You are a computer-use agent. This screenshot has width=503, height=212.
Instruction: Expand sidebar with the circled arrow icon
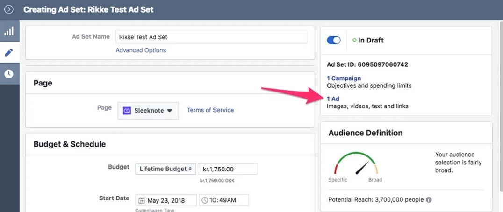click(x=9, y=10)
